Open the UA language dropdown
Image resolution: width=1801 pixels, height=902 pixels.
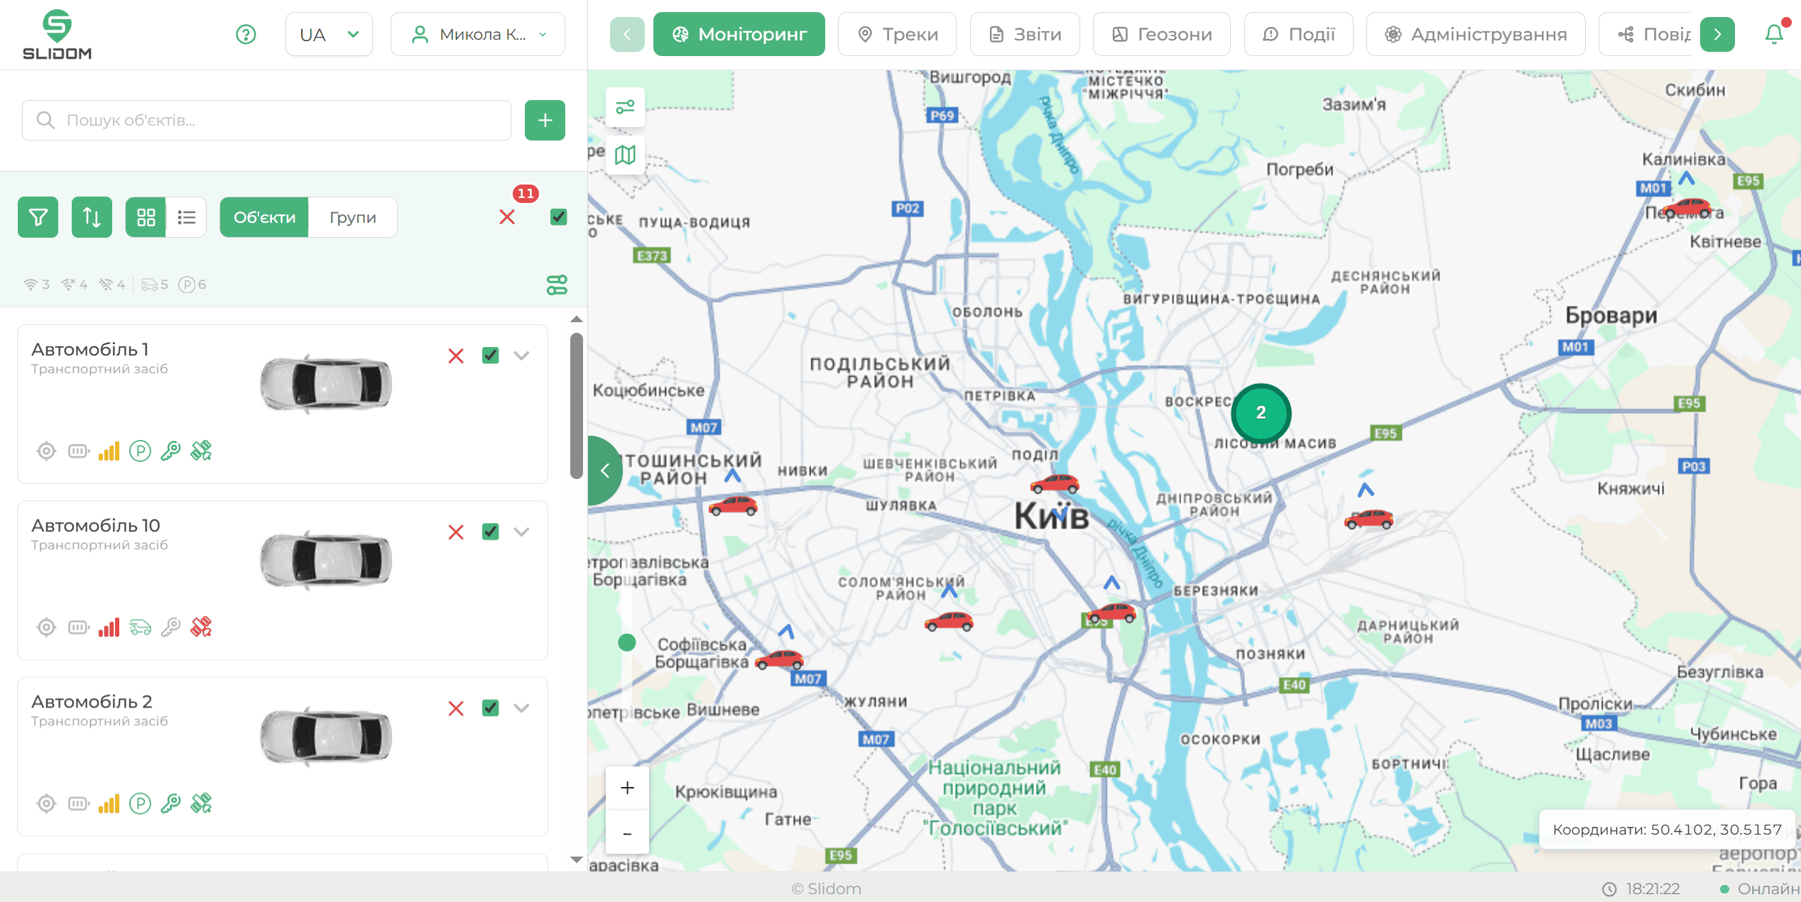(x=329, y=34)
